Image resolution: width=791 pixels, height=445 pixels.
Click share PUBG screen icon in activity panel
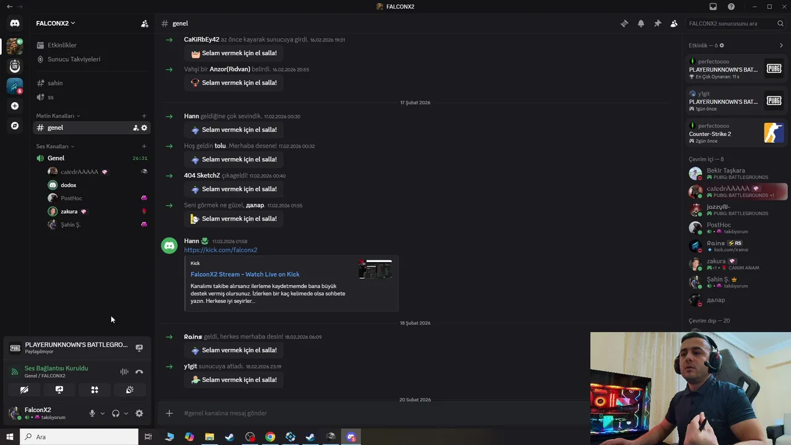point(139,348)
